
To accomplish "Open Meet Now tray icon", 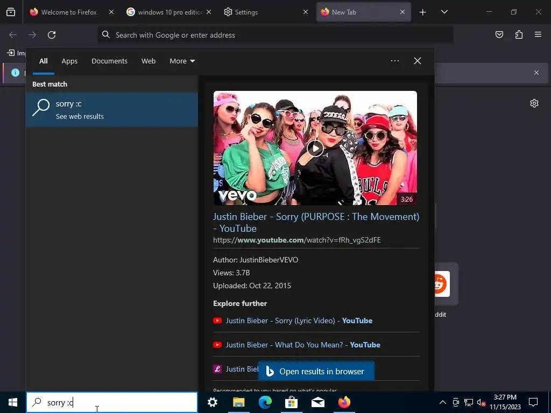I will (456, 402).
